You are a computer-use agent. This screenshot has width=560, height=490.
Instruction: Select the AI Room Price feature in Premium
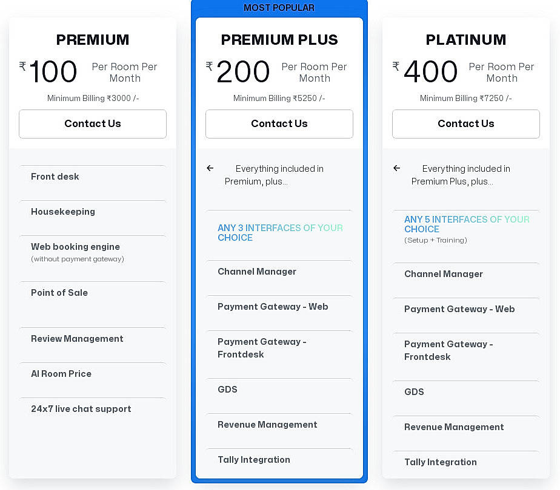coord(61,374)
